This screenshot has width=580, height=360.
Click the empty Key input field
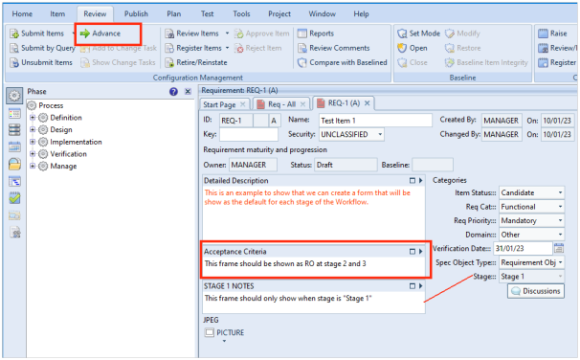pos(249,135)
